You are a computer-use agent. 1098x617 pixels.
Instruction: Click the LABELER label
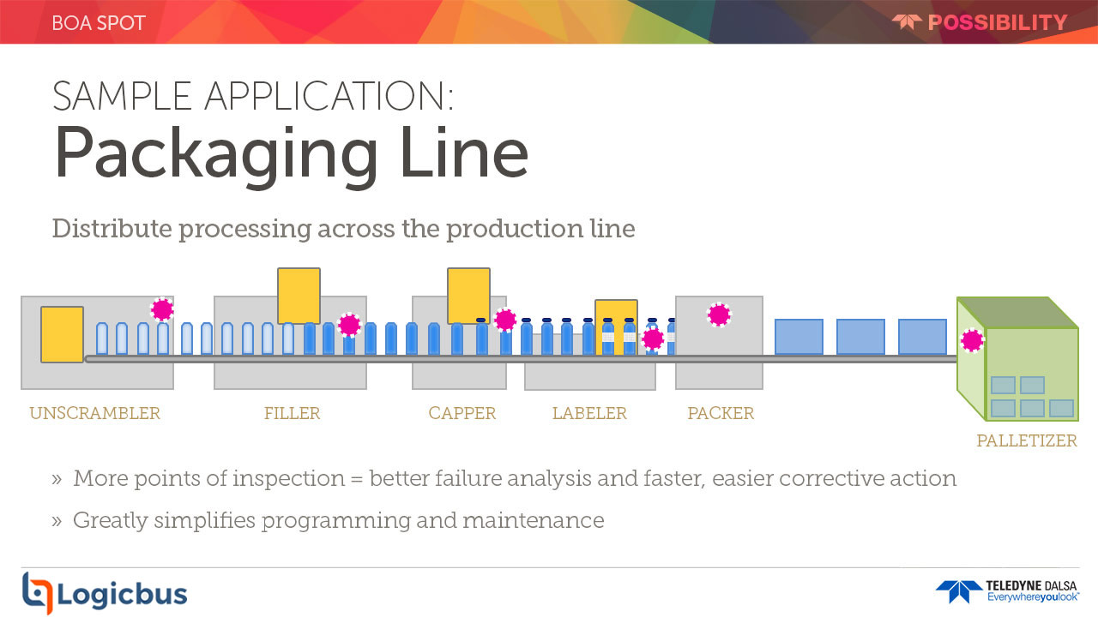click(x=589, y=413)
